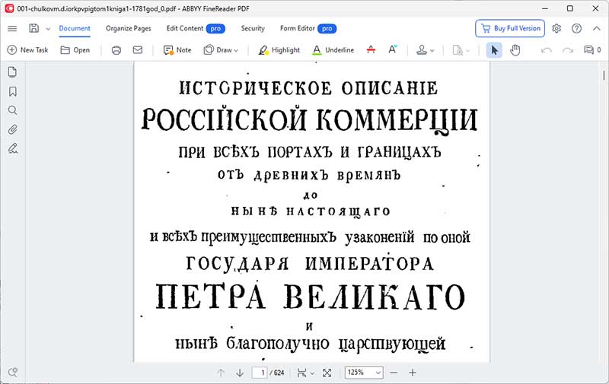609x384 pixels.
Task: Select the Hand pan tool
Action: (x=515, y=50)
